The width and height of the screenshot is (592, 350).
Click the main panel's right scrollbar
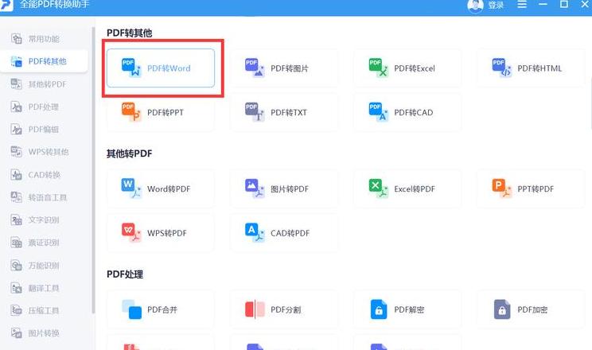[x=590, y=103]
